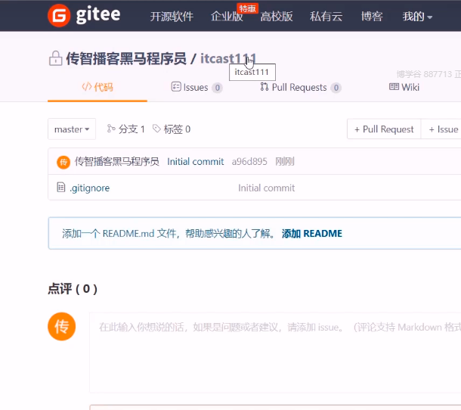Click commit author 传智播客黑马程序员
Image resolution: width=461 pixels, height=410 pixels.
[x=116, y=162]
